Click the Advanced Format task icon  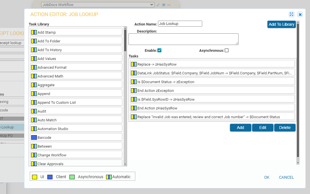pos(34,67)
